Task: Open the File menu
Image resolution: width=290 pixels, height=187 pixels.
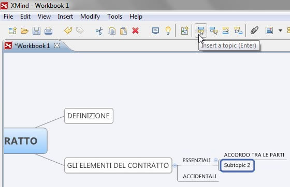Action: pos(8,17)
